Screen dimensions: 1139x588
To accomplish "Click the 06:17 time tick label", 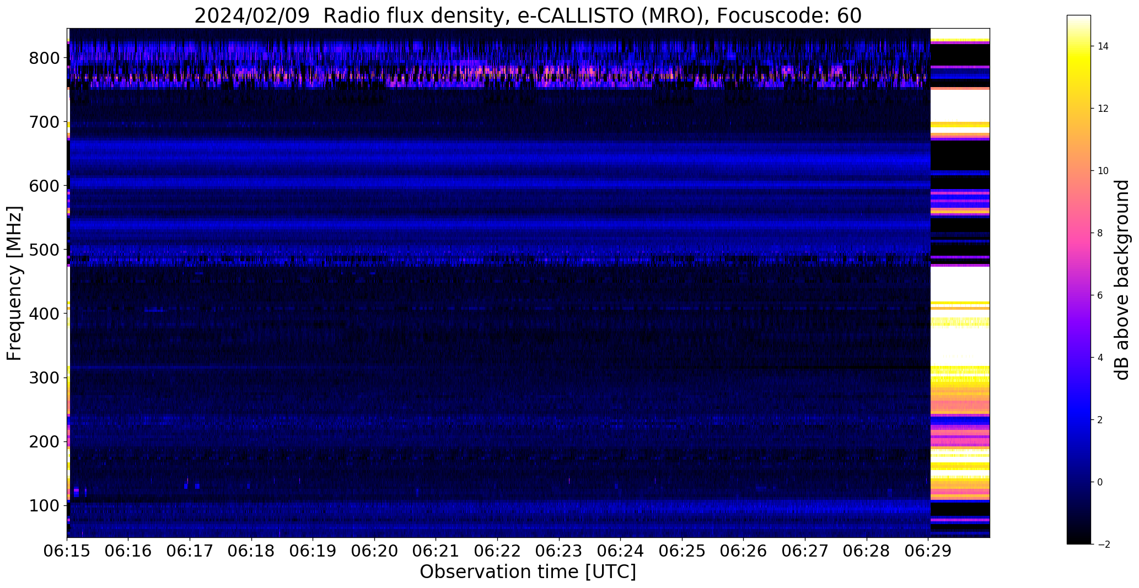I will point(190,552).
